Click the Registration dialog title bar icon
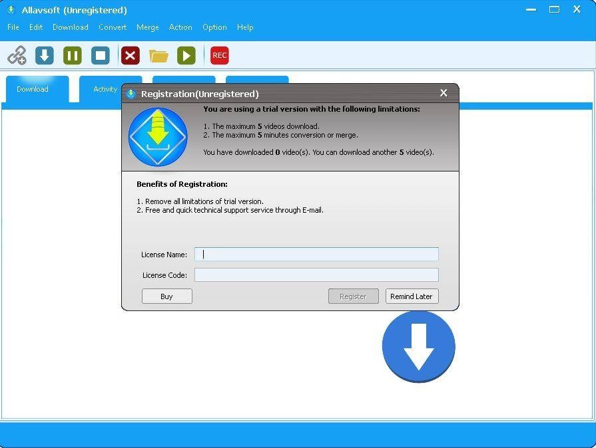 (131, 94)
